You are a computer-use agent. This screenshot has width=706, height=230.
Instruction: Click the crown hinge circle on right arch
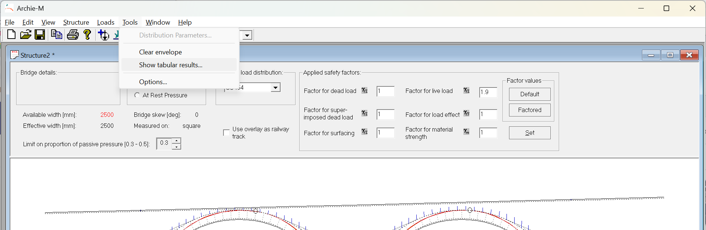click(470, 210)
